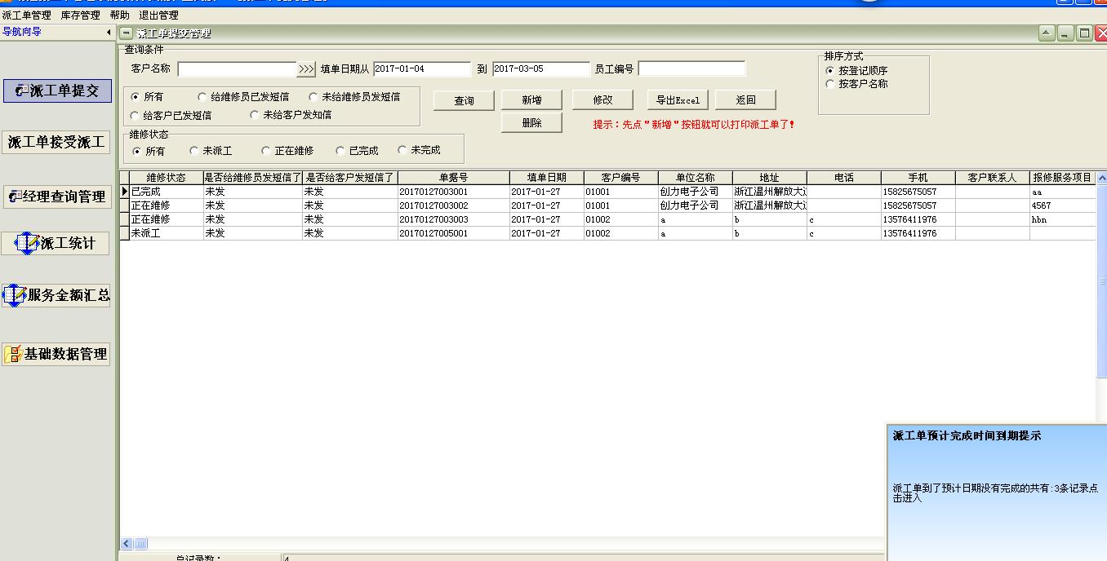Select the 派工统计 sidebar icon
Screen dimensions: 1107x561
[x=56, y=243]
